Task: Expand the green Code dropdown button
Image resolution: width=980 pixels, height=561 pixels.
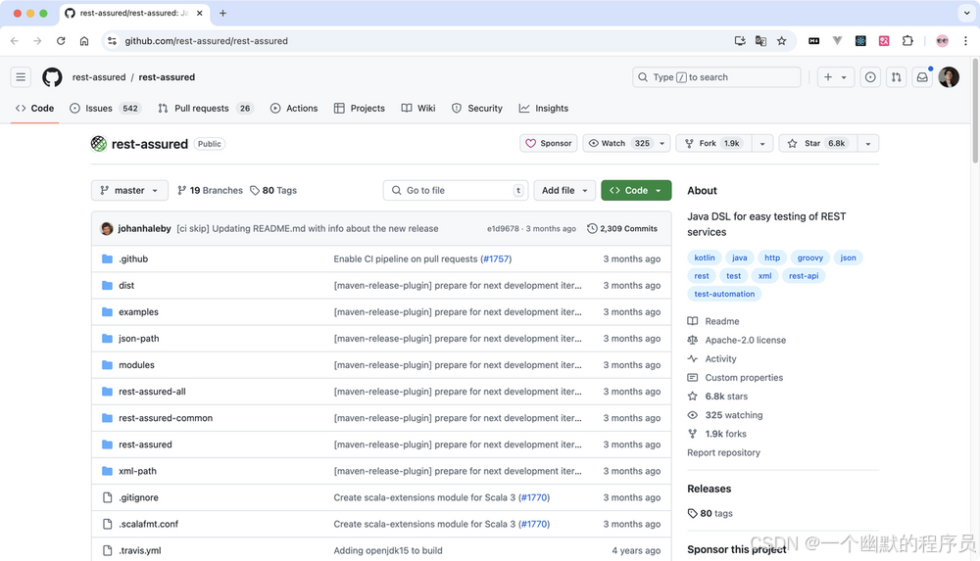Action: pos(636,191)
